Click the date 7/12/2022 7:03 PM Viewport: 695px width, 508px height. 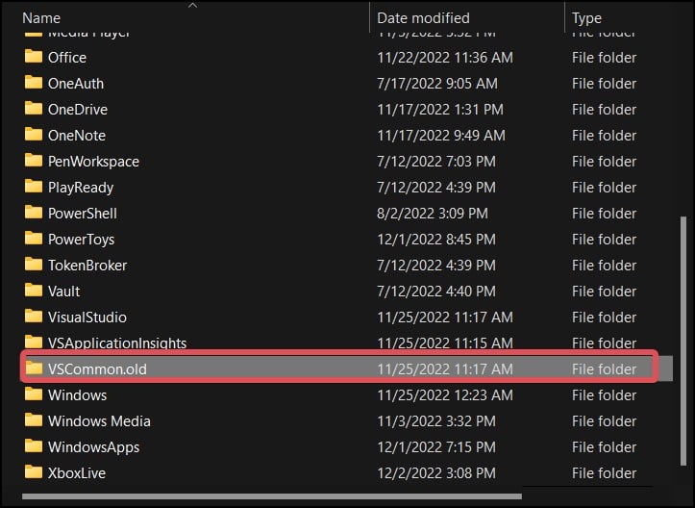[436, 162]
